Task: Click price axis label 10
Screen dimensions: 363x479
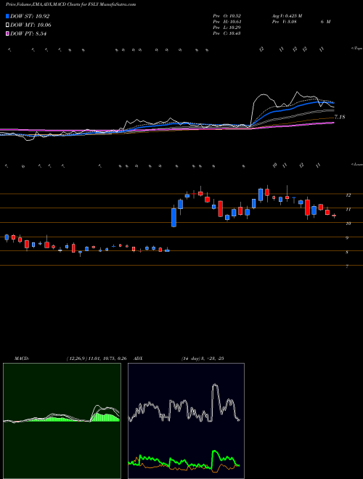Action: pos(348,224)
